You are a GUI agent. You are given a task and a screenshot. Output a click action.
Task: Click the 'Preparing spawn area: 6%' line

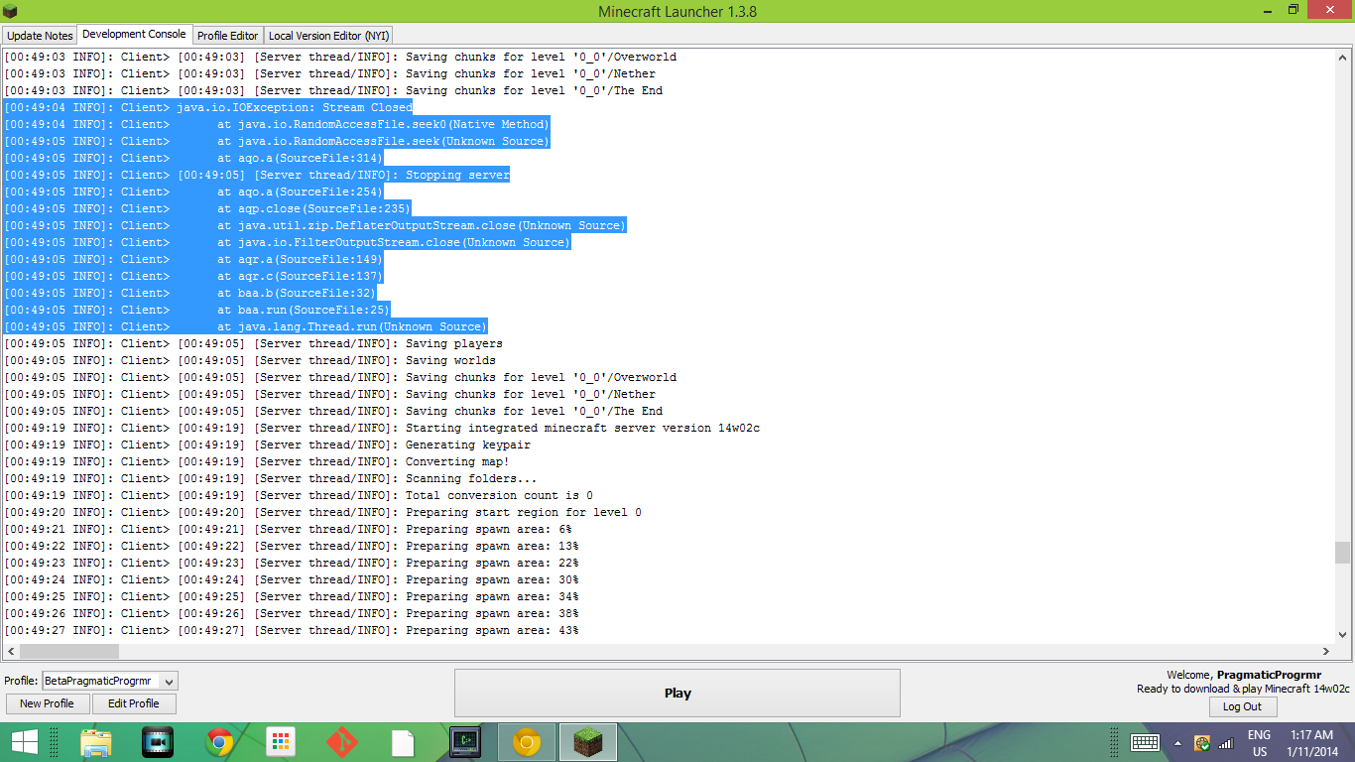pyautogui.click(x=288, y=529)
